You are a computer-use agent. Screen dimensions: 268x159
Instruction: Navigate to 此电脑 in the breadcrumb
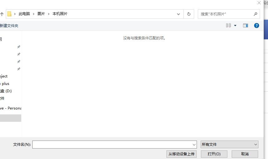(24, 14)
